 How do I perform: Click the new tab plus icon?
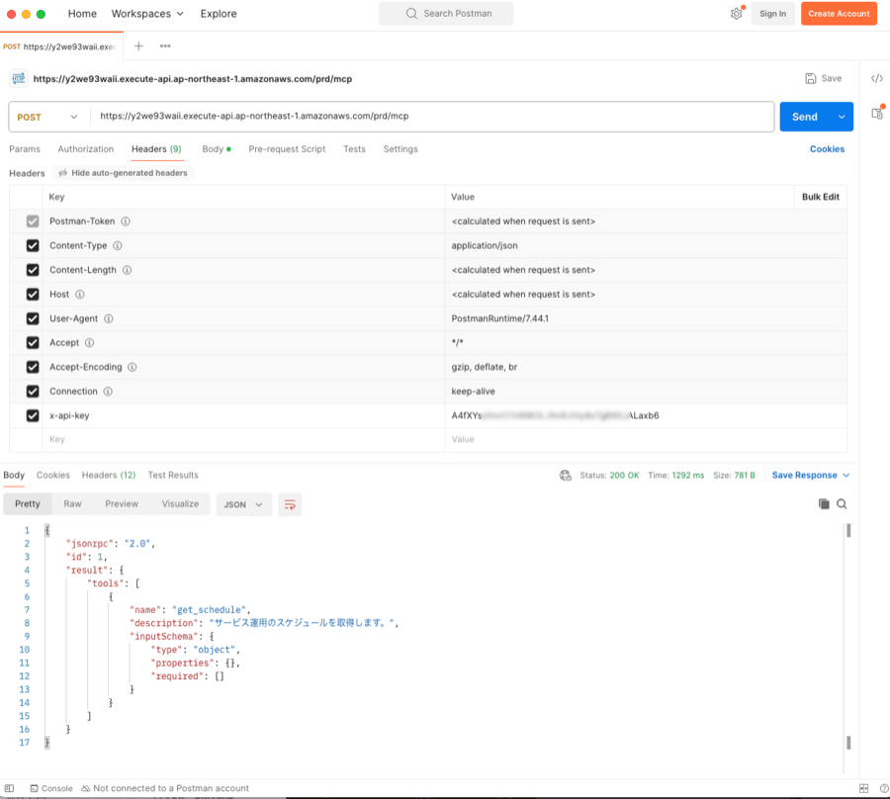[138, 46]
